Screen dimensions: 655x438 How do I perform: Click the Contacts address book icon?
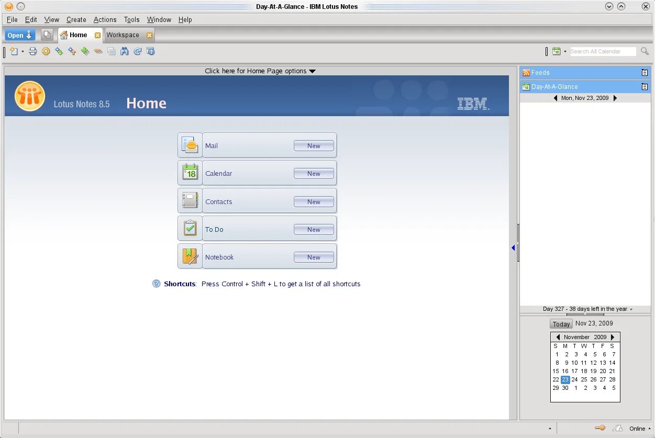(190, 201)
